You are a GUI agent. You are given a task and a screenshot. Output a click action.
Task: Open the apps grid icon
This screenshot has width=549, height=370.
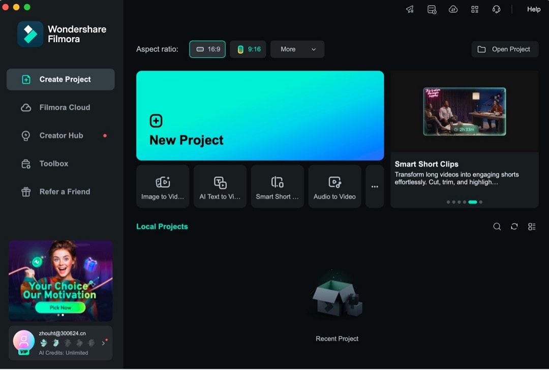pos(475,9)
